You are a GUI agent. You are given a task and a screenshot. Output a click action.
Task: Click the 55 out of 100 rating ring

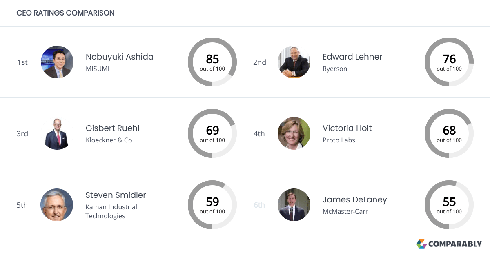coord(449,205)
